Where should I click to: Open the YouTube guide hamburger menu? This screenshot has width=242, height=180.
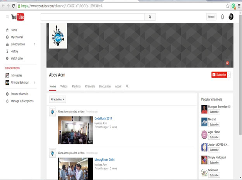click(x=7, y=17)
